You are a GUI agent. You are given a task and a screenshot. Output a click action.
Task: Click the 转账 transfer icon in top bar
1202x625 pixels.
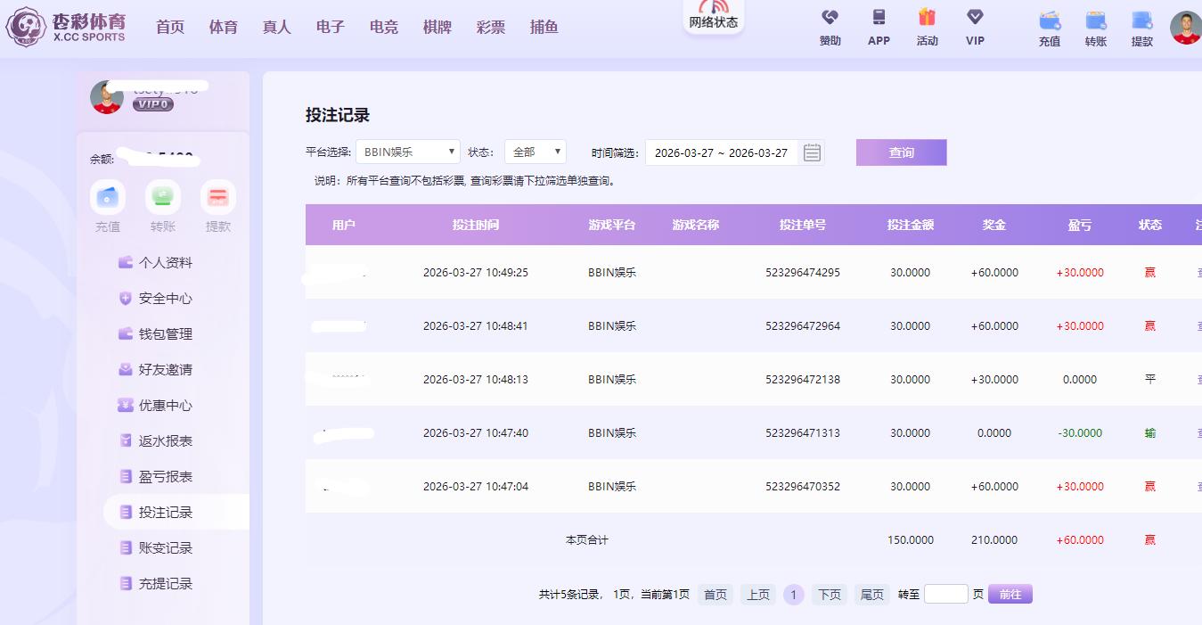1096,21
